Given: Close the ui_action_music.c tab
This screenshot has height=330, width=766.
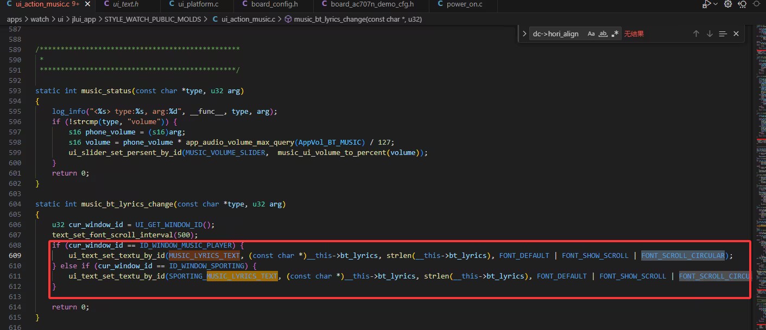Looking at the screenshot, I should click(87, 4).
